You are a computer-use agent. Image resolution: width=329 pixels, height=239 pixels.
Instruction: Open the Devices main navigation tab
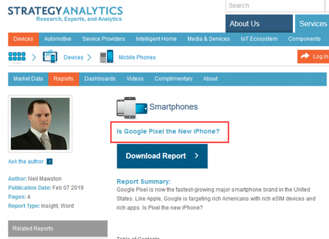click(23, 39)
